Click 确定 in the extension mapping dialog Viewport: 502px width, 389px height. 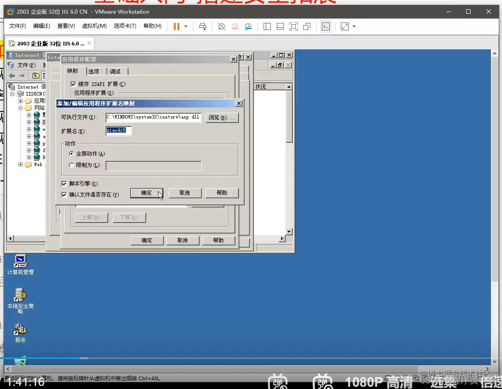pyautogui.click(x=146, y=193)
